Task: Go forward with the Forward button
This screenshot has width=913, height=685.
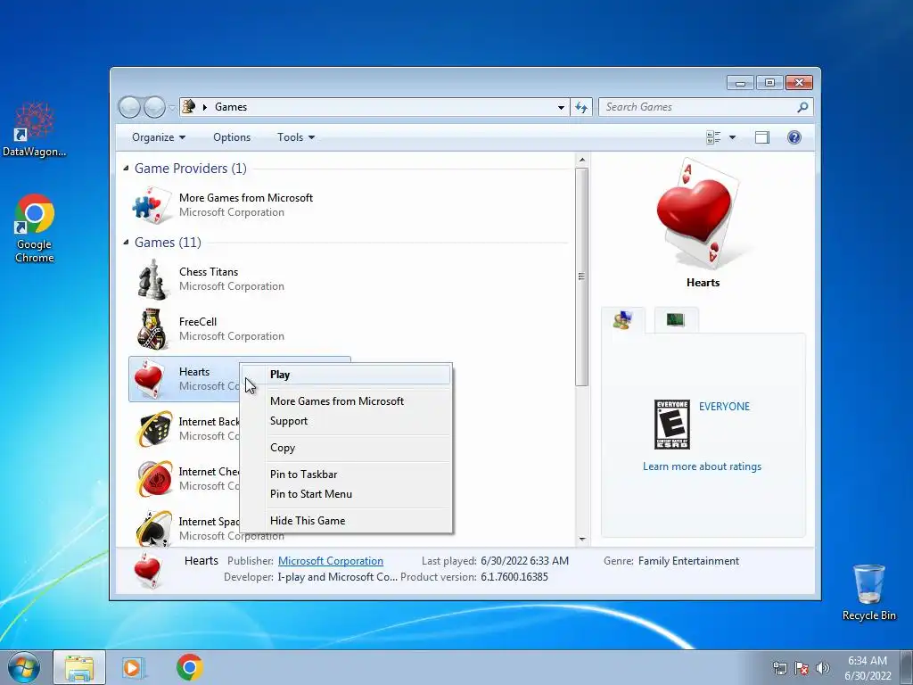Action: tap(154, 107)
